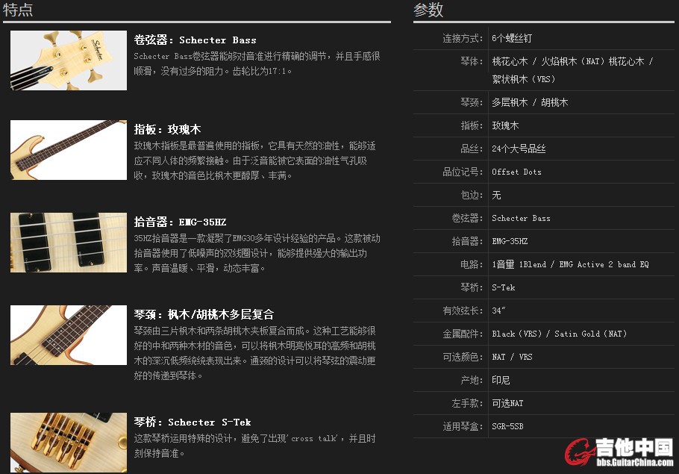This screenshot has height=474, width=679.
Task: Click the bridge description mentioning 'cross talk'
Action: [254, 446]
